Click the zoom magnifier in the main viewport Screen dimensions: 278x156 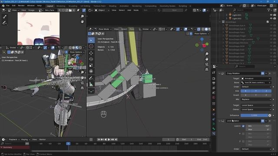[207, 54]
